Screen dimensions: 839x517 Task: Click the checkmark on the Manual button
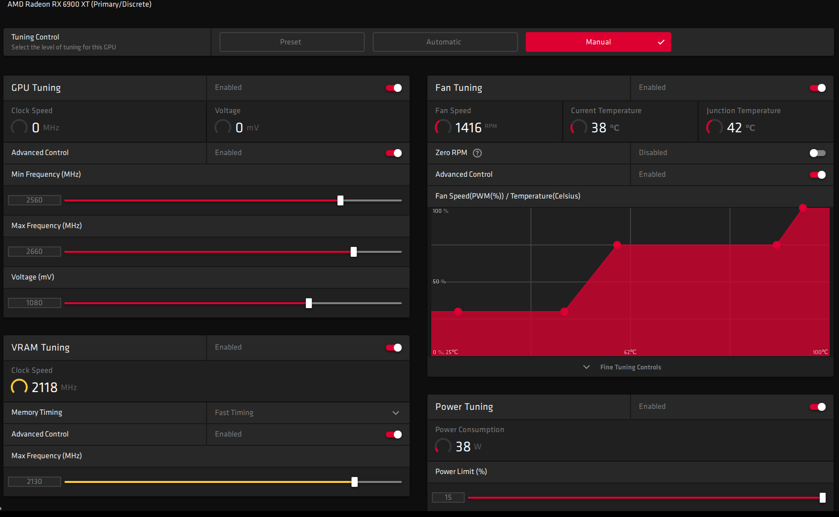[x=661, y=42]
